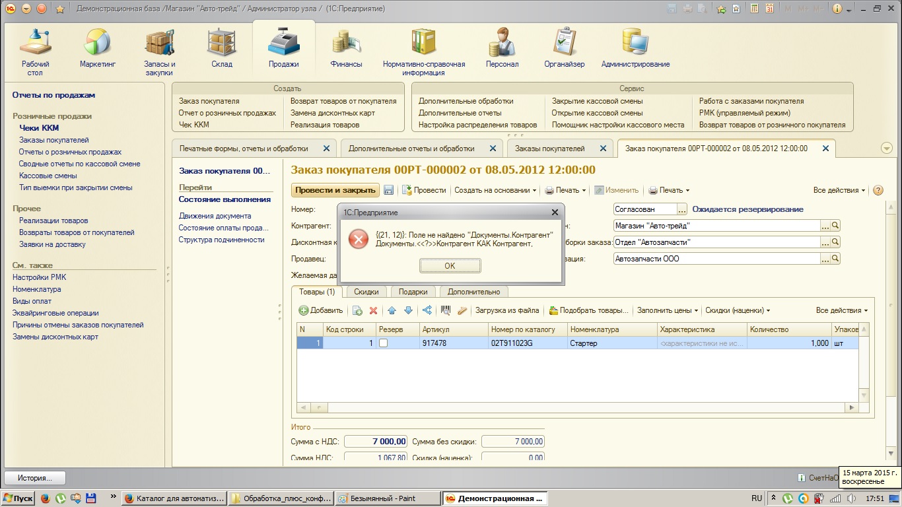The image size is (902, 507).
Task: Click horizontal scrollbar of goods table
Action: pos(578,408)
